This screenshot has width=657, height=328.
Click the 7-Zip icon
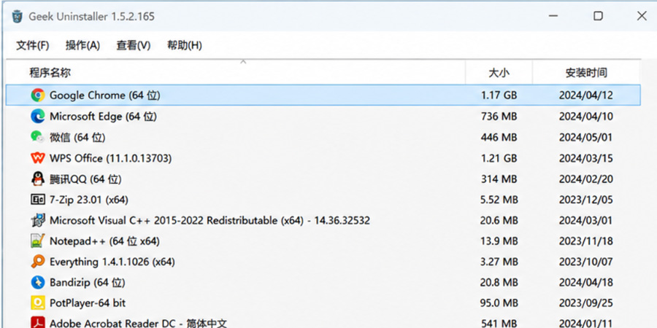(x=38, y=200)
